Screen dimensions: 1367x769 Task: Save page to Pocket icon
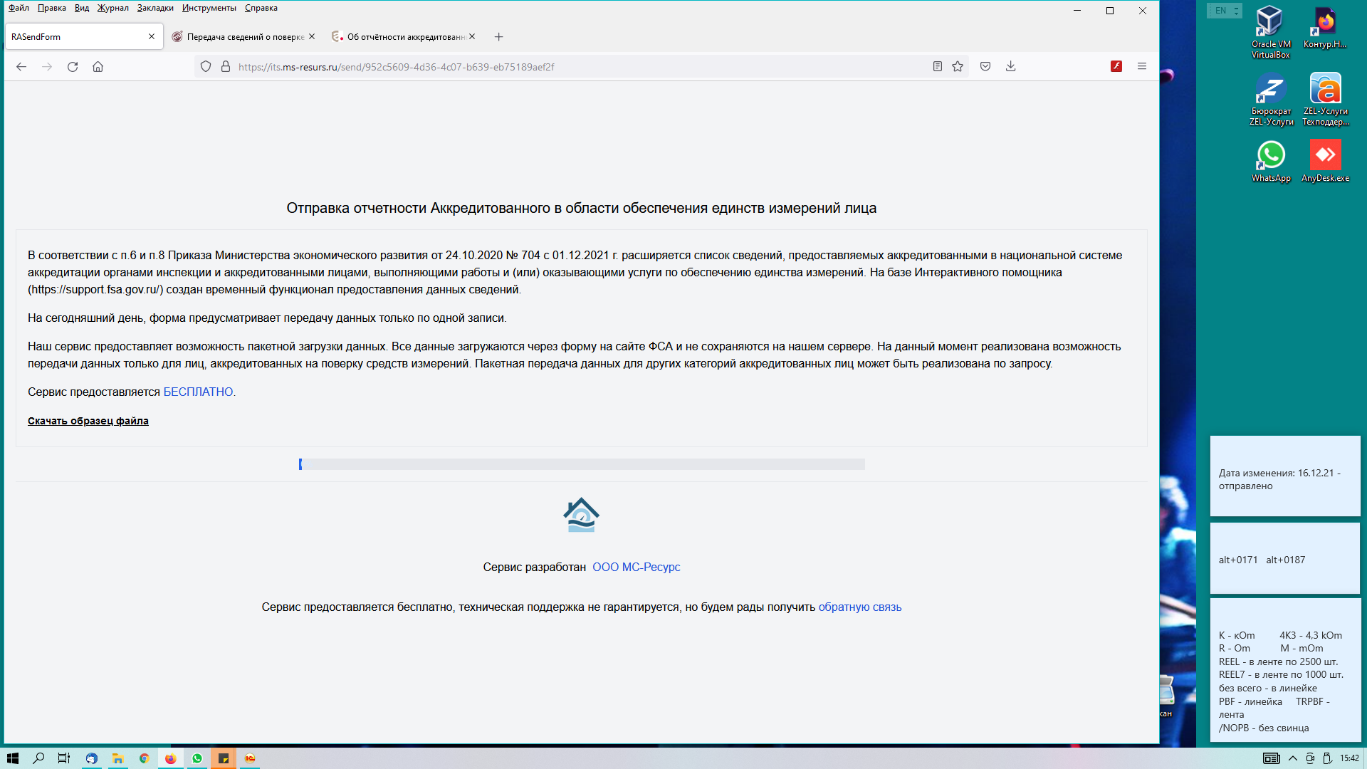point(985,67)
